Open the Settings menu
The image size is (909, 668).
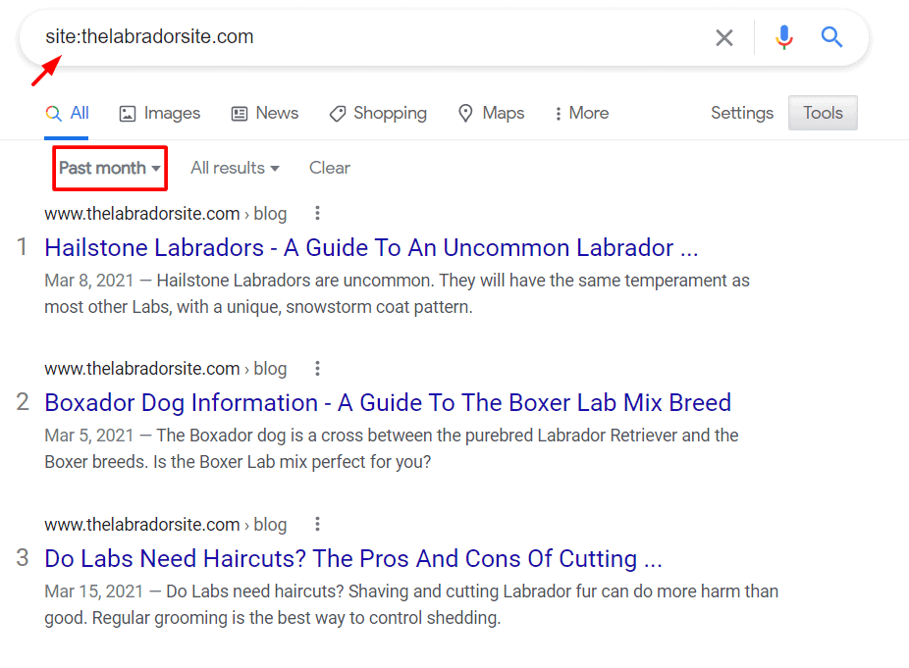pos(741,113)
